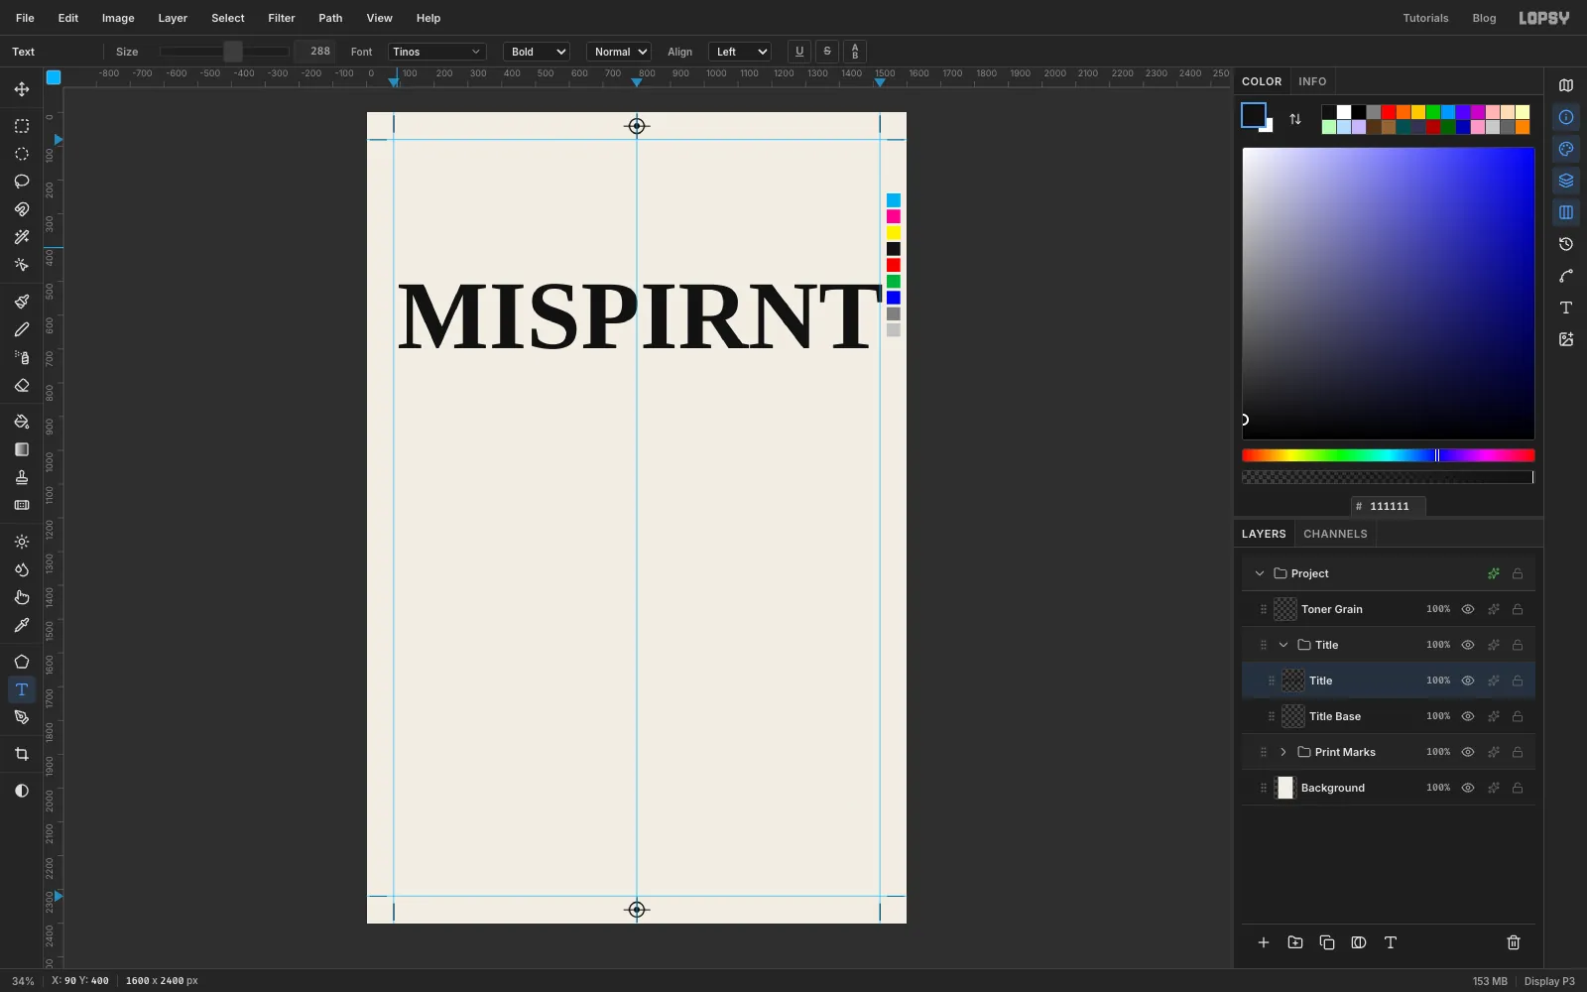Open the Font dropdown showing Tinos

point(436,52)
